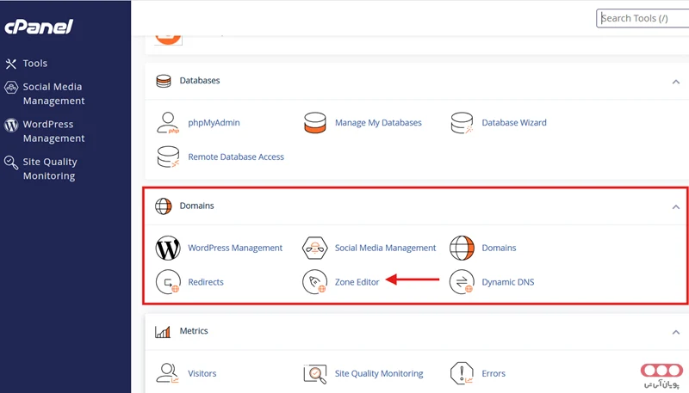The image size is (689, 393).
Task: Open the phpMyAdmin link
Action: pyautogui.click(x=214, y=123)
